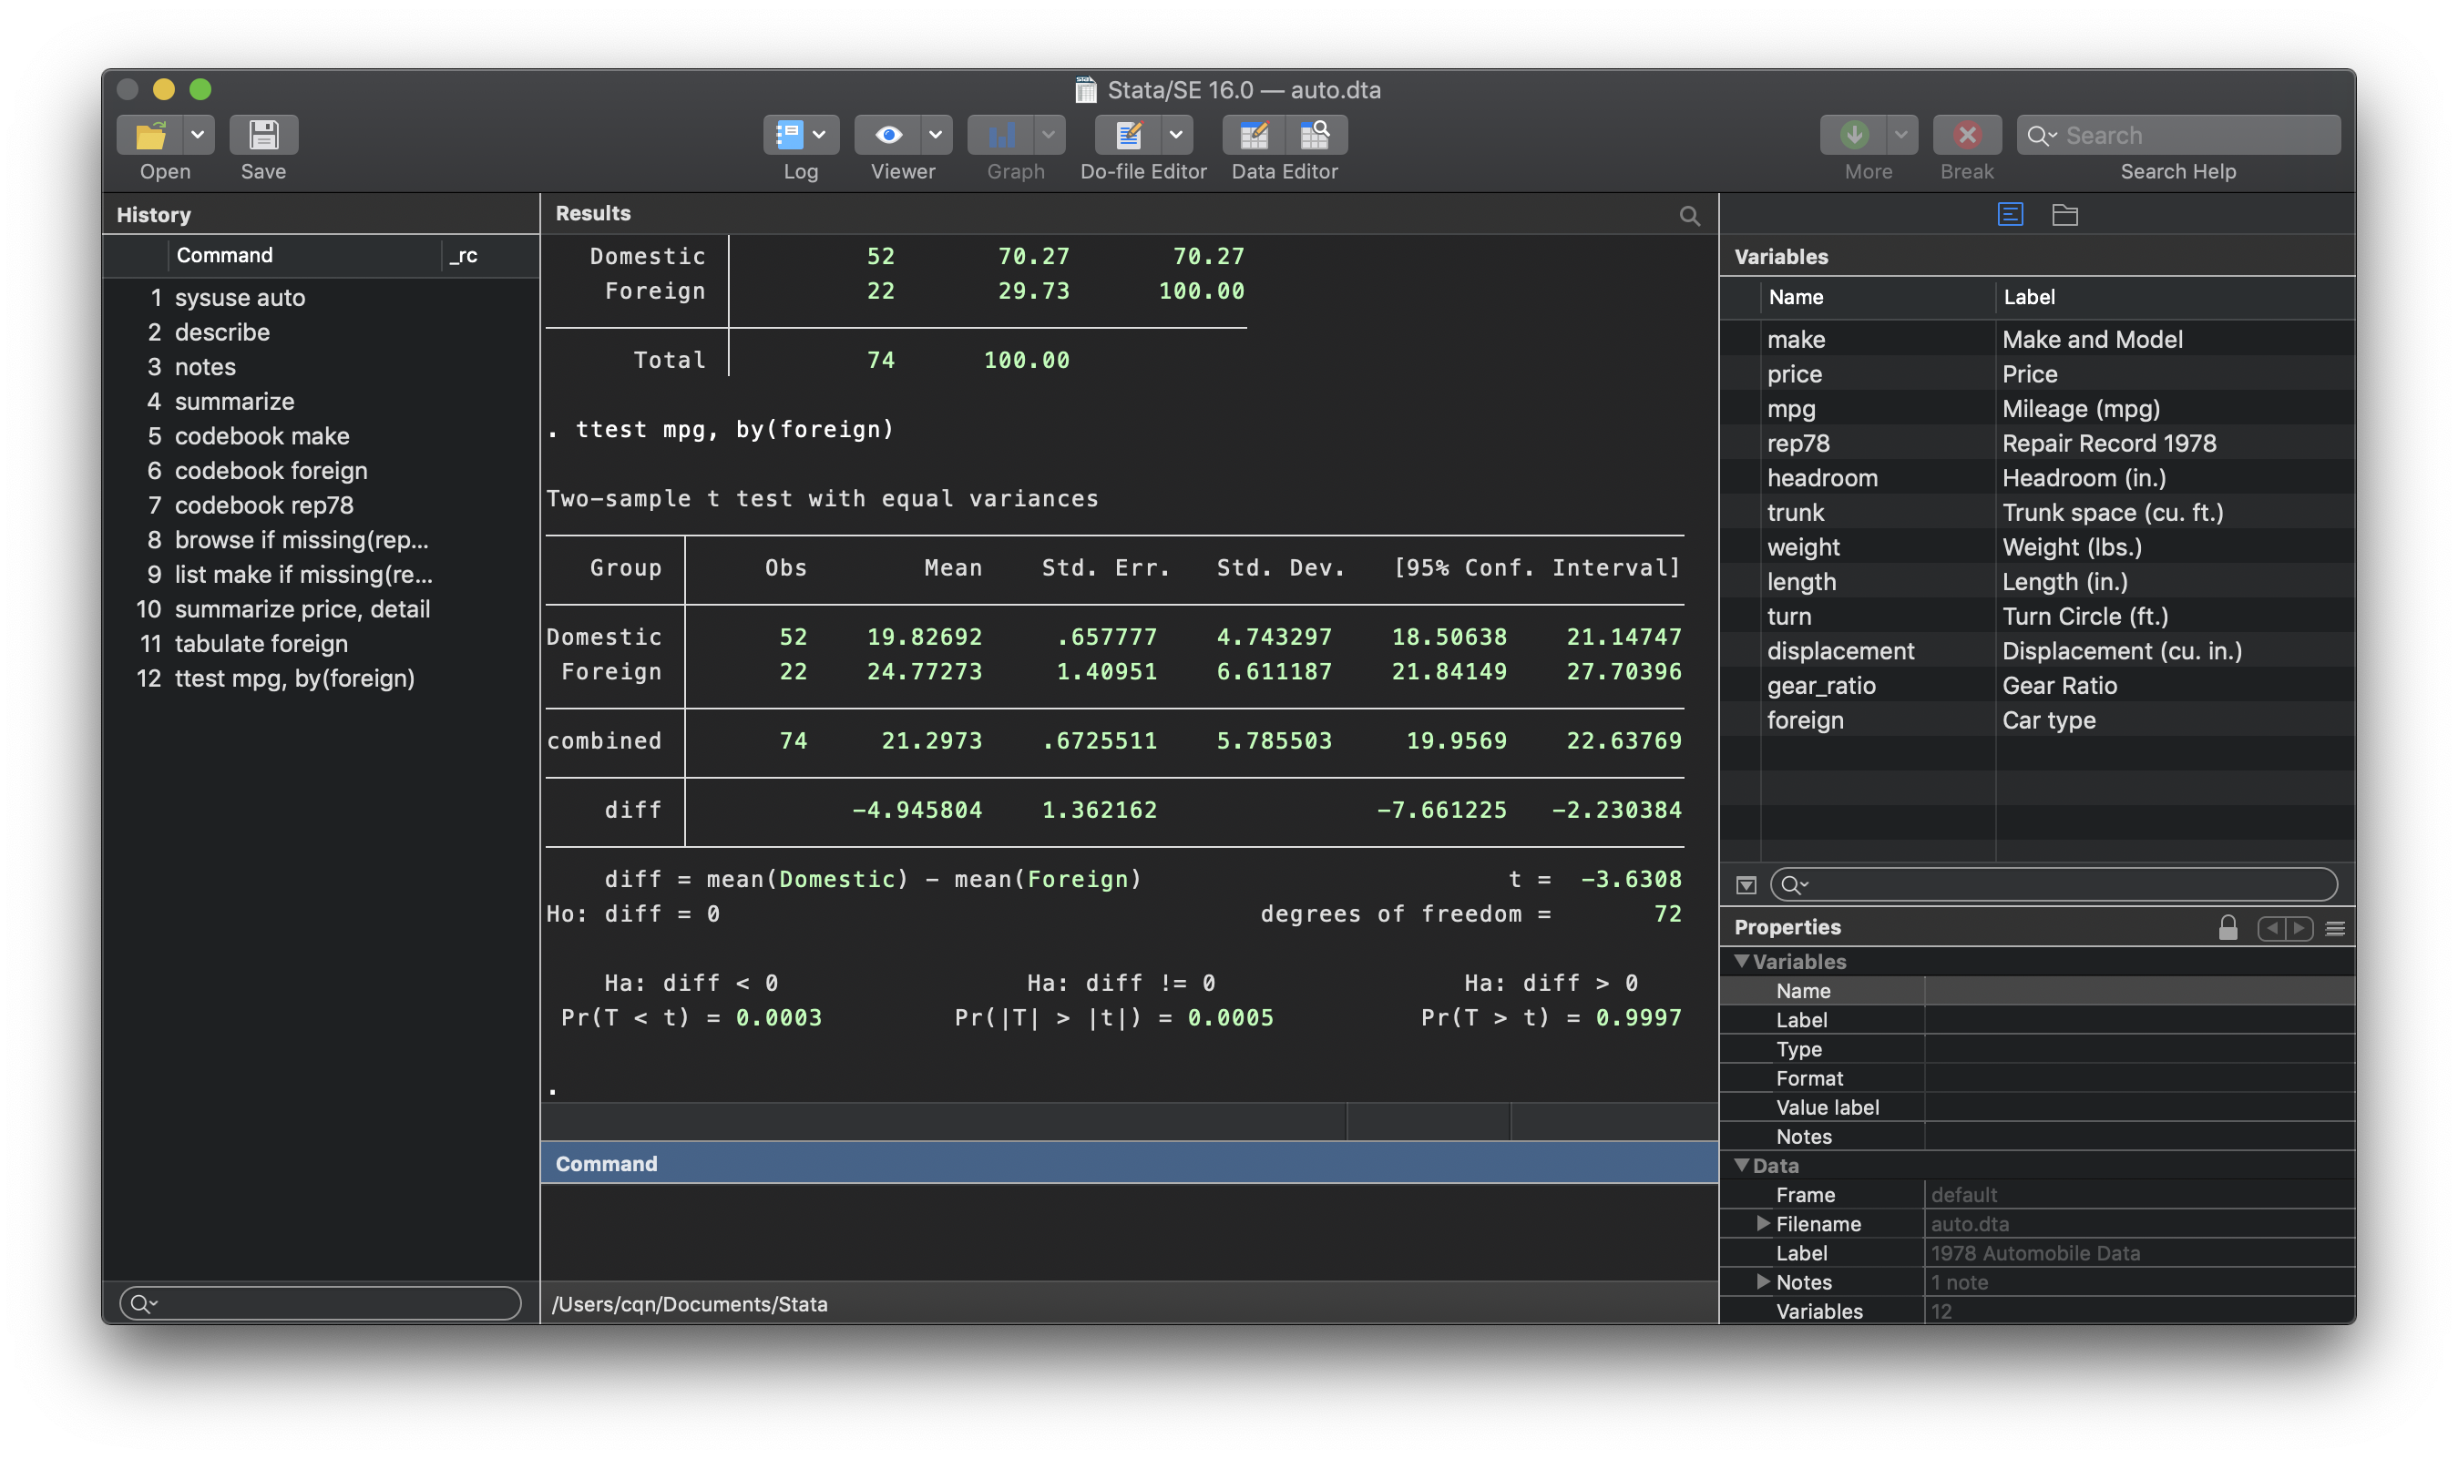Open the Log dropdown arrow
Screen dimensions: 2458x1459
click(820, 135)
